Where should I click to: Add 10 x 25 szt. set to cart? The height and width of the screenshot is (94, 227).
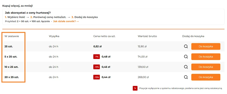click(206, 67)
